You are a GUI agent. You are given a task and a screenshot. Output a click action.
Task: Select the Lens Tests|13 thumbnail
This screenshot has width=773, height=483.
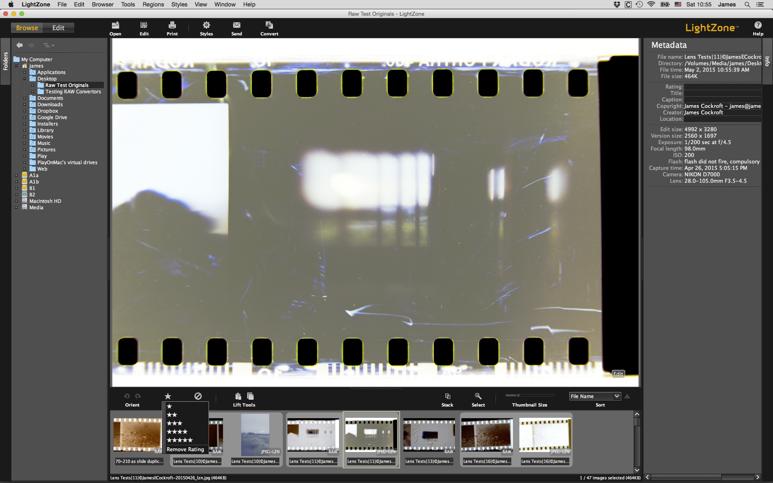click(428, 435)
